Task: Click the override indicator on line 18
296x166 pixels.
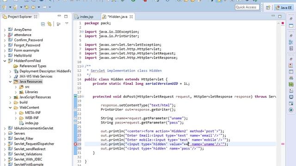Action: 75,96
